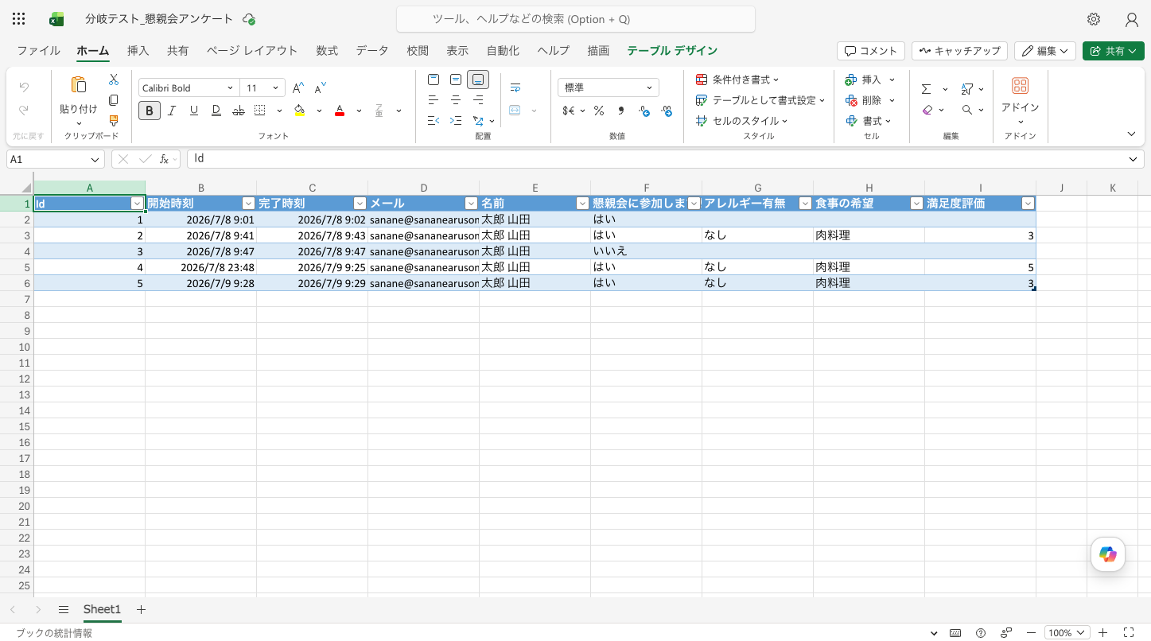Collapse the ribbon with chevron
The image size is (1151, 641).
(1132, 134)
